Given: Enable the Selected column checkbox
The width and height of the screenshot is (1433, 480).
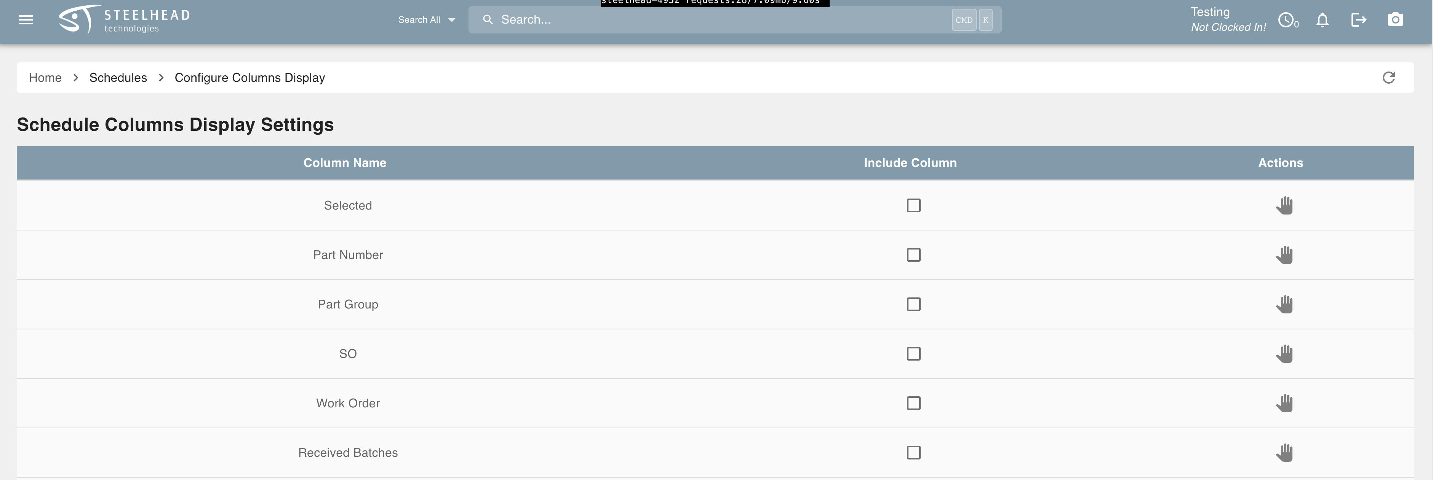Looking at the screenshot, I should (914, 204).
